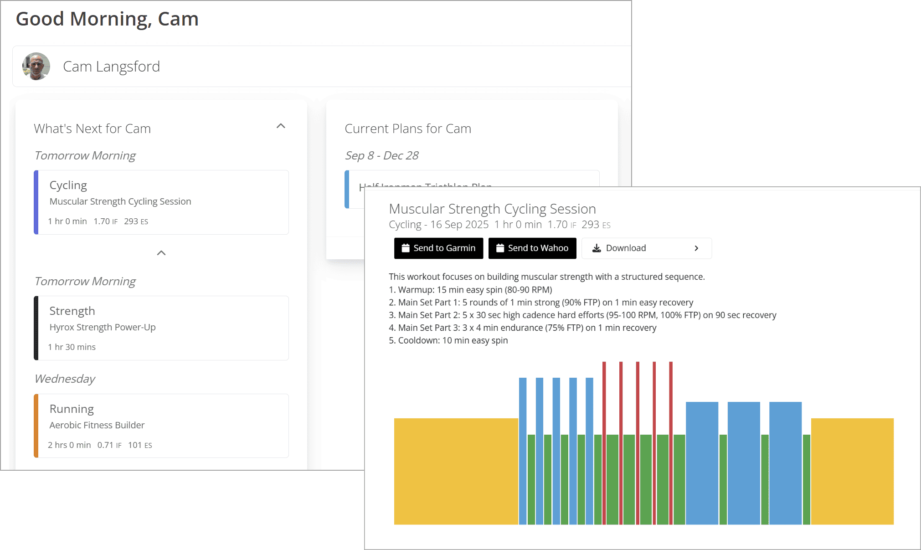Click Cam Langsford's profile avatar
The image size is (921, 550).
point(36,67)
